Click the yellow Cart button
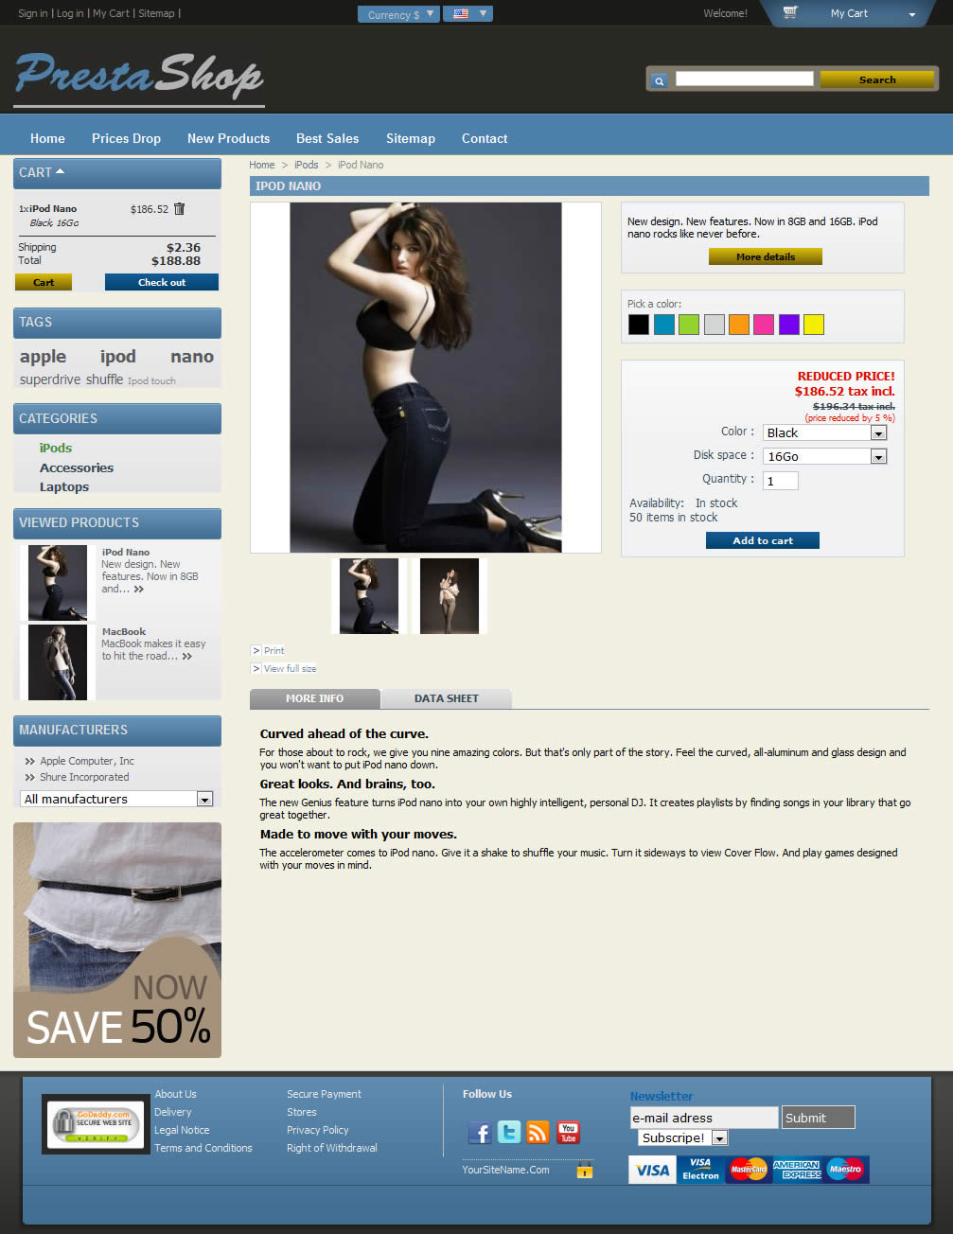Viewport: 953px width, 1234px height. coord(44,282)
